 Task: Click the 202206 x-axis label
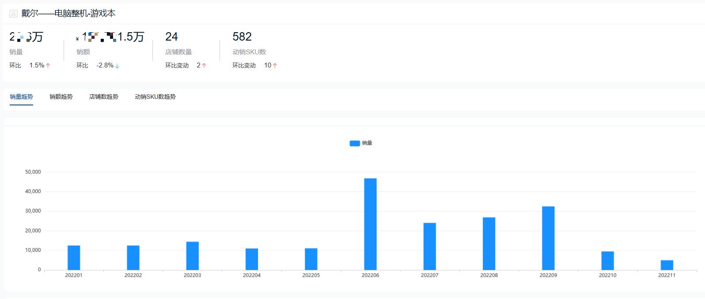click(x=370, y=275)
